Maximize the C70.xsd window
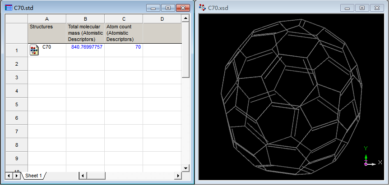 point(362,8)
